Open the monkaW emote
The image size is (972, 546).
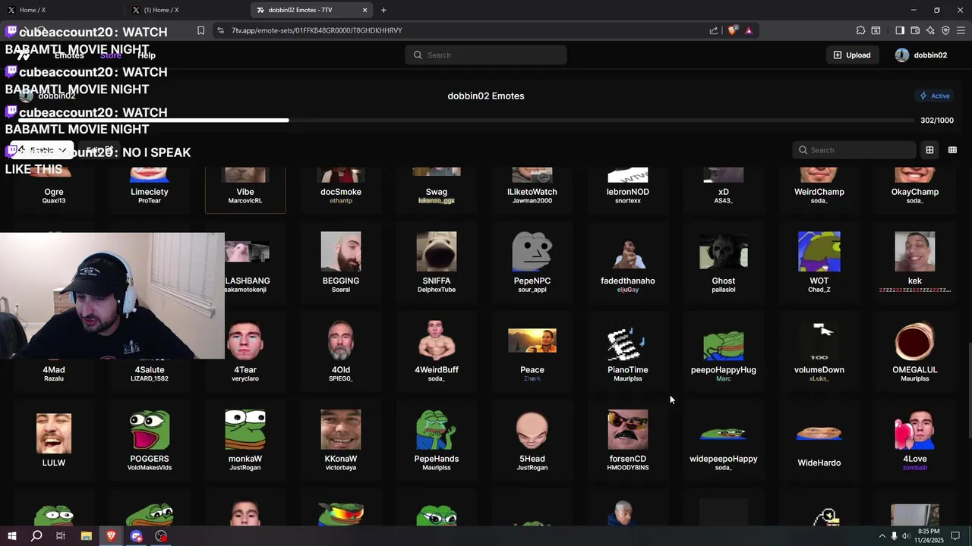(x=245, y=441)
